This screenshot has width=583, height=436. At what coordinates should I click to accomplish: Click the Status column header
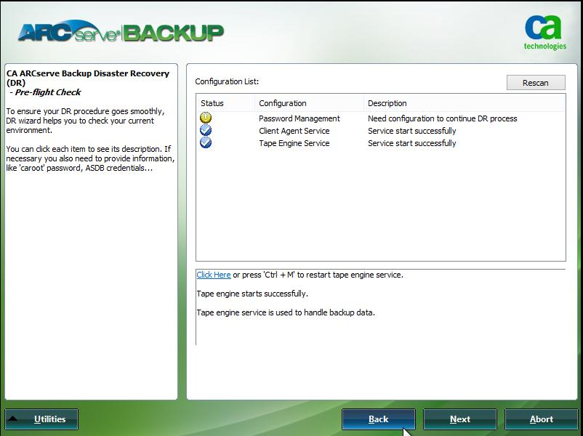225,103
